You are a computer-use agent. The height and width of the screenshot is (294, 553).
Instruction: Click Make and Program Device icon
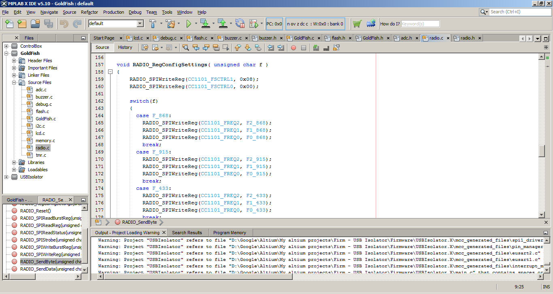(205, 24)
